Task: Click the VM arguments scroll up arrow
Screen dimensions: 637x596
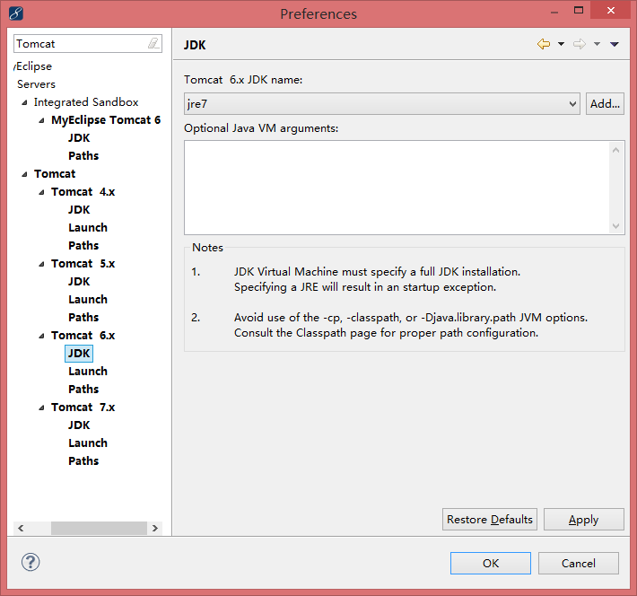Action: pos(615,150)
